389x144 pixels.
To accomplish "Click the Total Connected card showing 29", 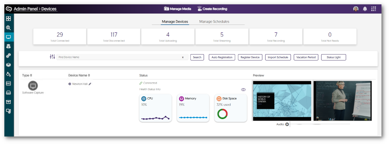I will pos(60,36).
